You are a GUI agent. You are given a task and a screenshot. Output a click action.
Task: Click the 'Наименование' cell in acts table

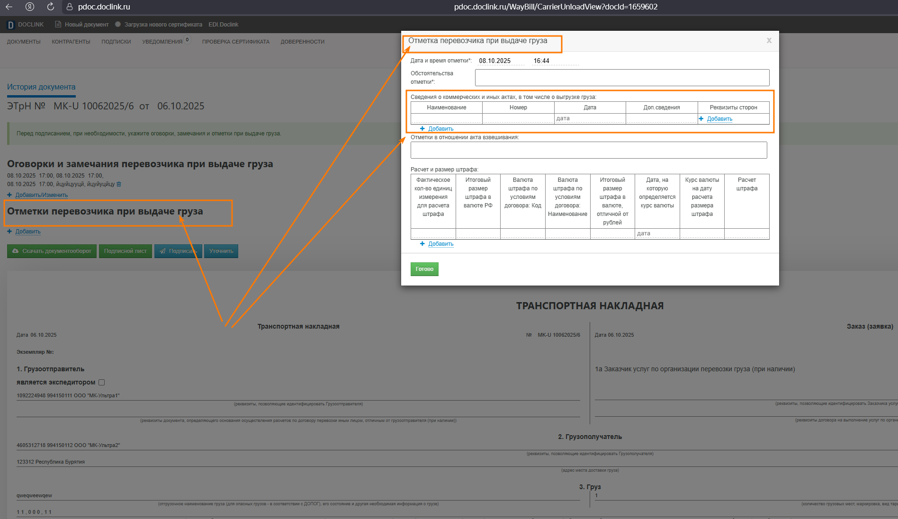point(447,118)
